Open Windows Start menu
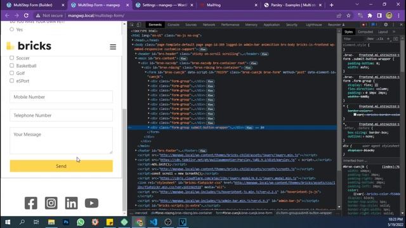 [8, 222]
